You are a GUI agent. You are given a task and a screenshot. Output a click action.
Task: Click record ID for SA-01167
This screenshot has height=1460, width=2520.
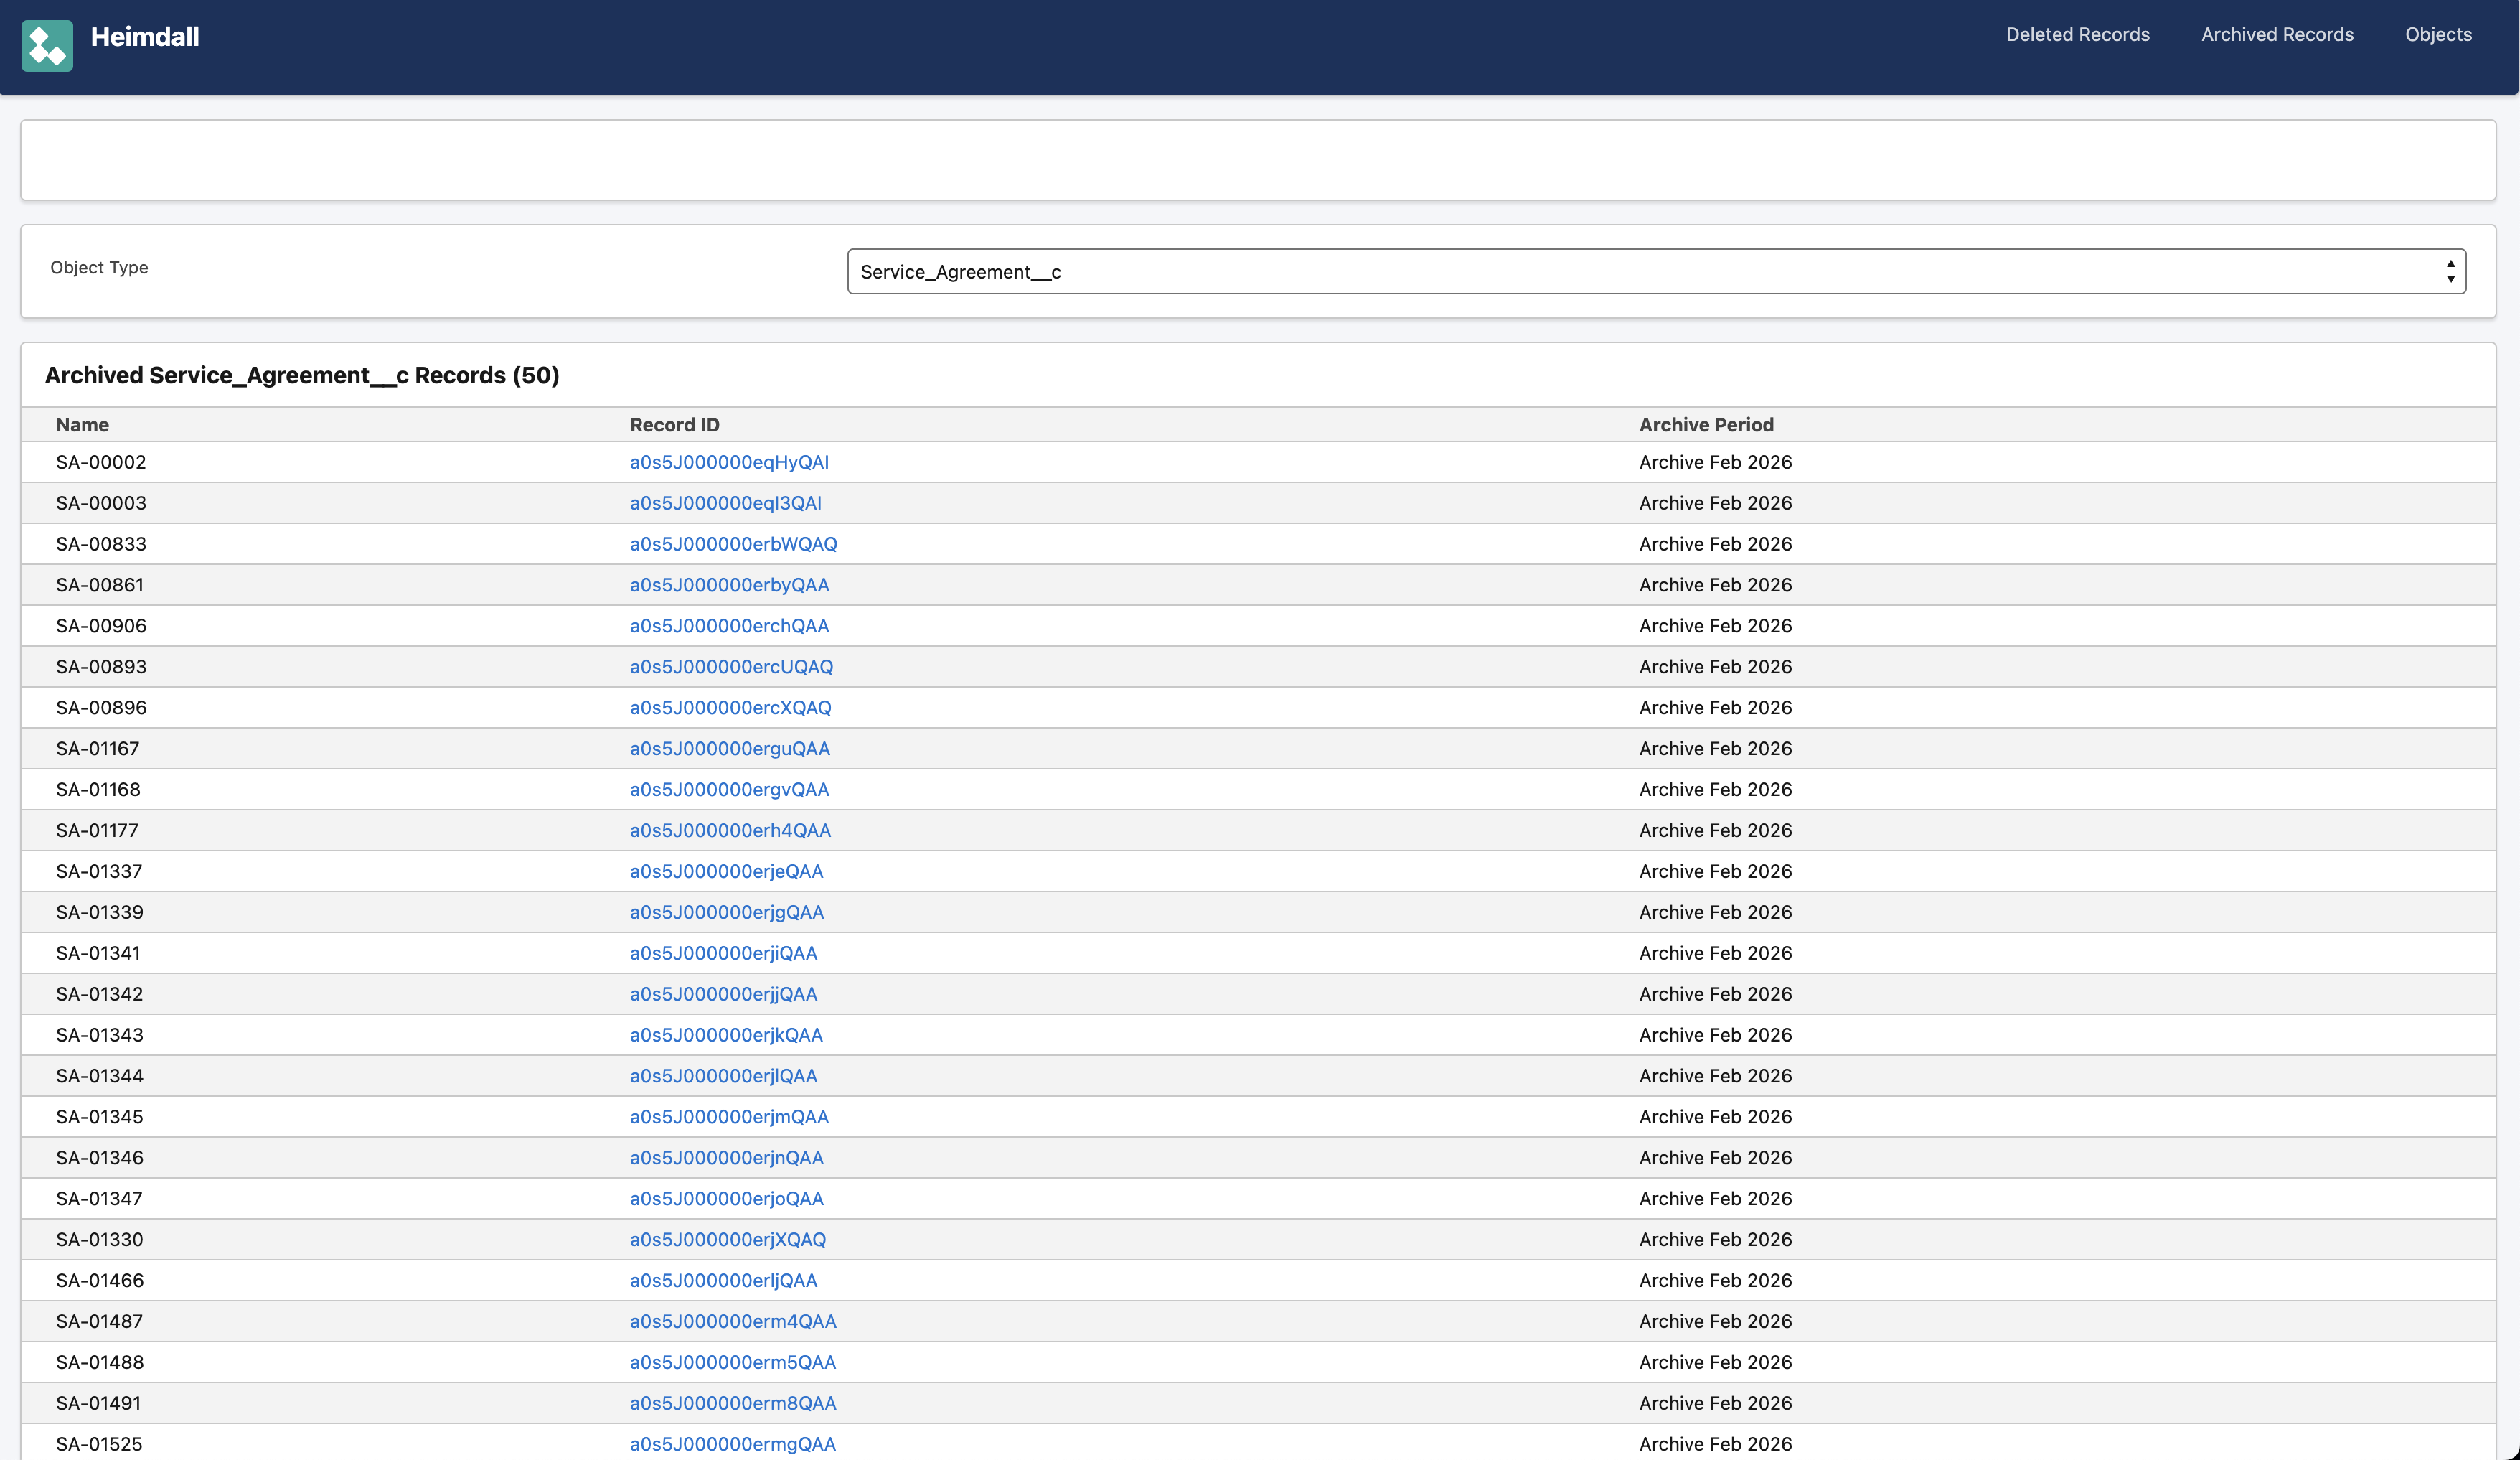(x=729, y=747)
